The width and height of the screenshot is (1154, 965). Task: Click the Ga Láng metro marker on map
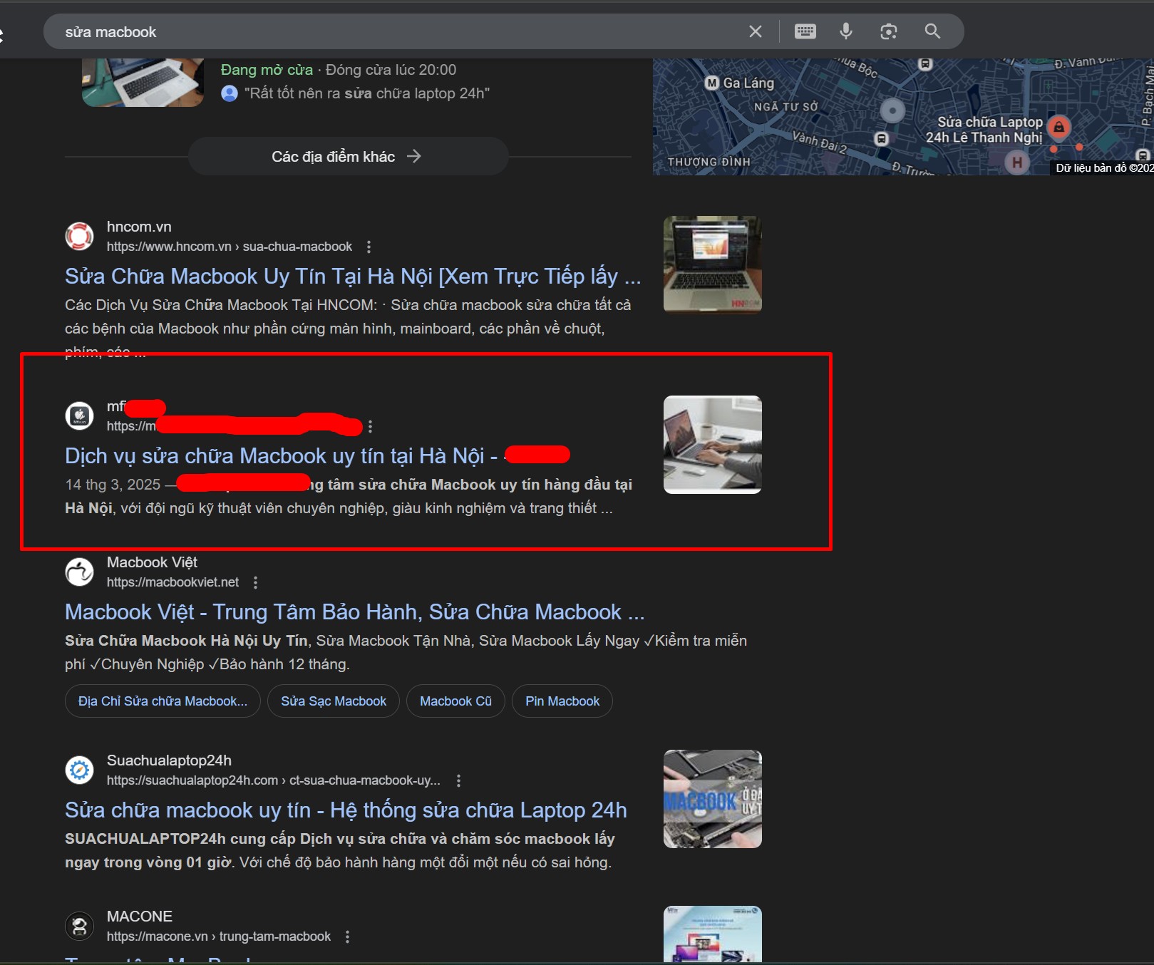click(711, 83)
